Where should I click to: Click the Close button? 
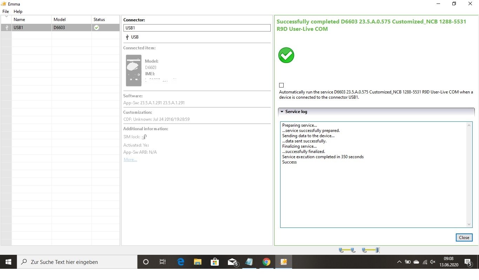click(x=464, y=237)
